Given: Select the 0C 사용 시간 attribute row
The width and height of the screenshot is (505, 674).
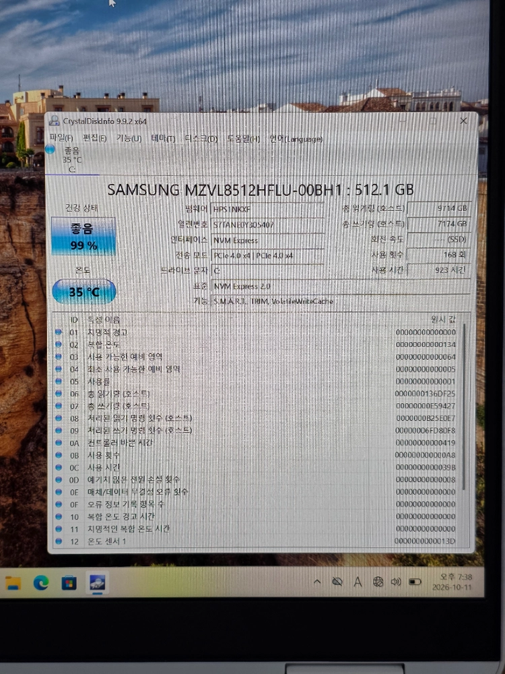Looking at the screenshot, I should click(x=256, y=467).
